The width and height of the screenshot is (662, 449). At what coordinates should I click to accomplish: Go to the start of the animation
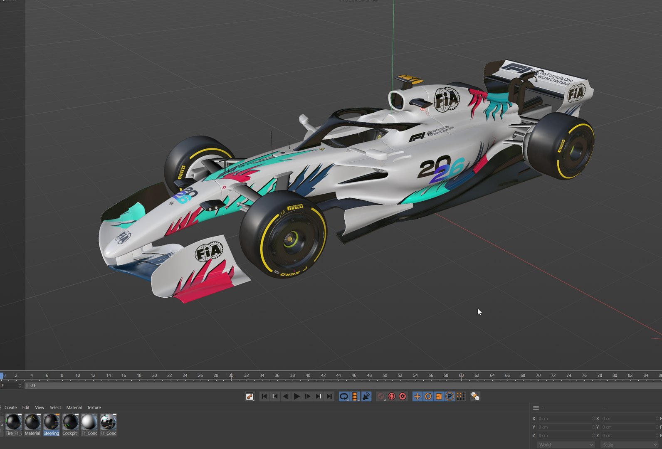pos(264,397)
